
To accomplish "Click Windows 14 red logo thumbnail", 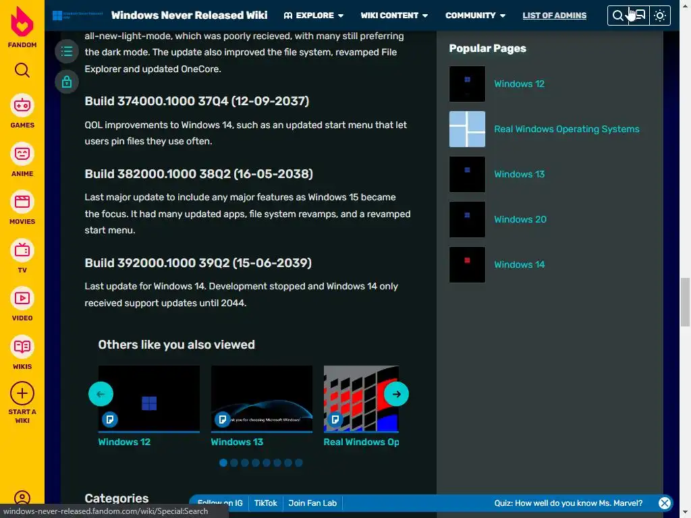I will coord(467,264).
